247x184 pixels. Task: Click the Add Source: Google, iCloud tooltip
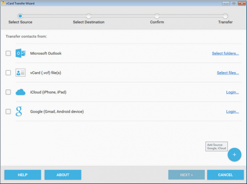(216, 147)
